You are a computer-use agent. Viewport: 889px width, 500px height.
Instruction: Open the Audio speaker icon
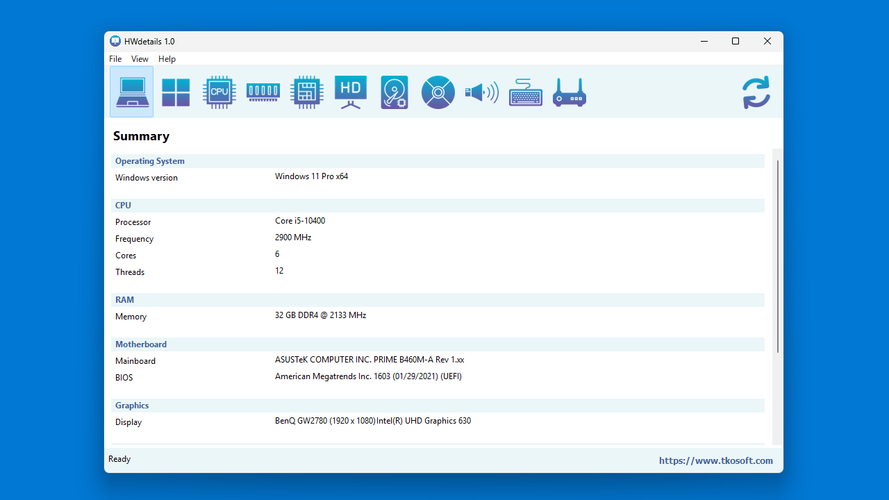pos(482,92)
